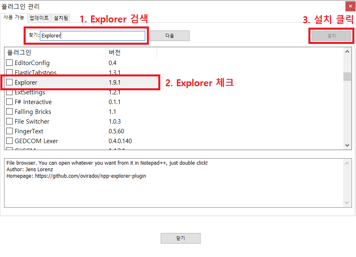The height and width of the screenshot is (257, 356).
Task: Select the GEDCOM Lexer plugin name
Action: click(x=36, y=141)
